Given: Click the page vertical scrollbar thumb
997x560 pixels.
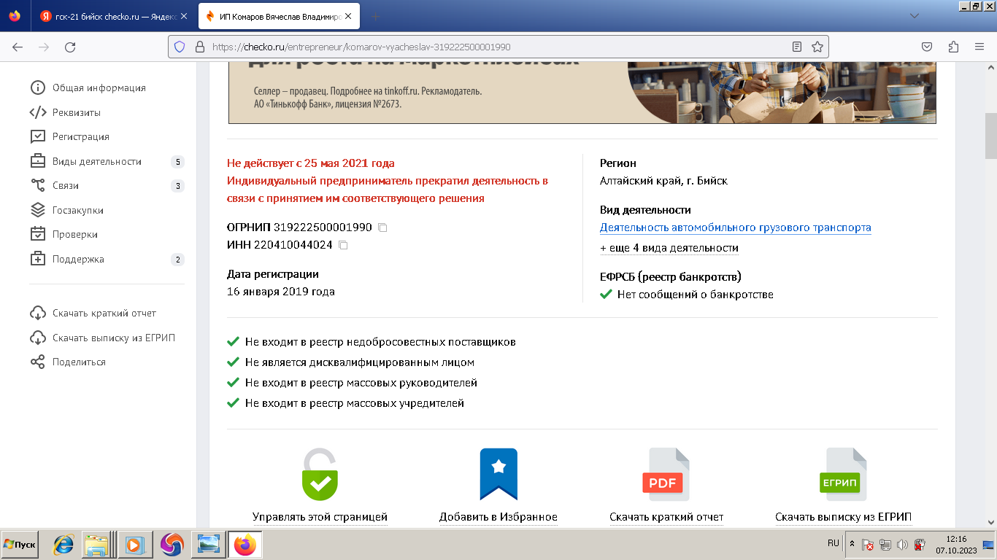Looking at the screenshot, I should (990, 136).
